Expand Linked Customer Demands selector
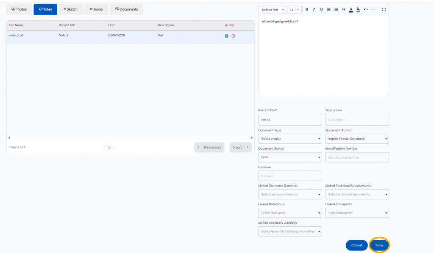Image resolution: width=434 pixels, height=253 pixels. tap(290, 194)
